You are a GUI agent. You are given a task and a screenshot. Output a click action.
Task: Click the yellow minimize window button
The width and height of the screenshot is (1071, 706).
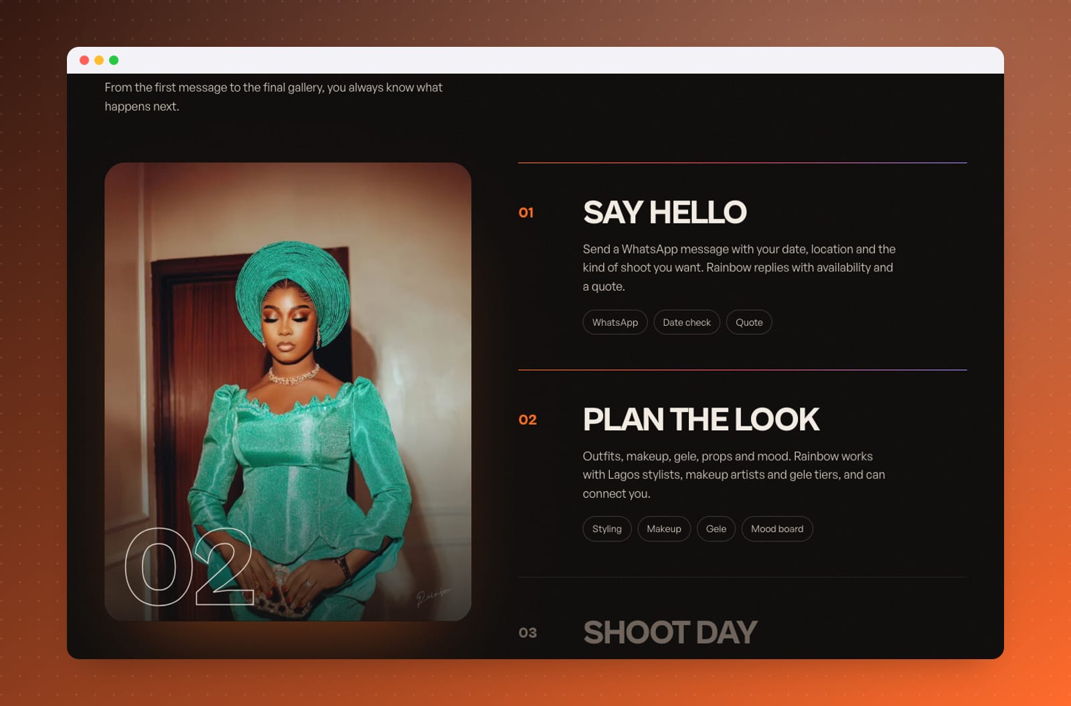(x=99, y=60)
